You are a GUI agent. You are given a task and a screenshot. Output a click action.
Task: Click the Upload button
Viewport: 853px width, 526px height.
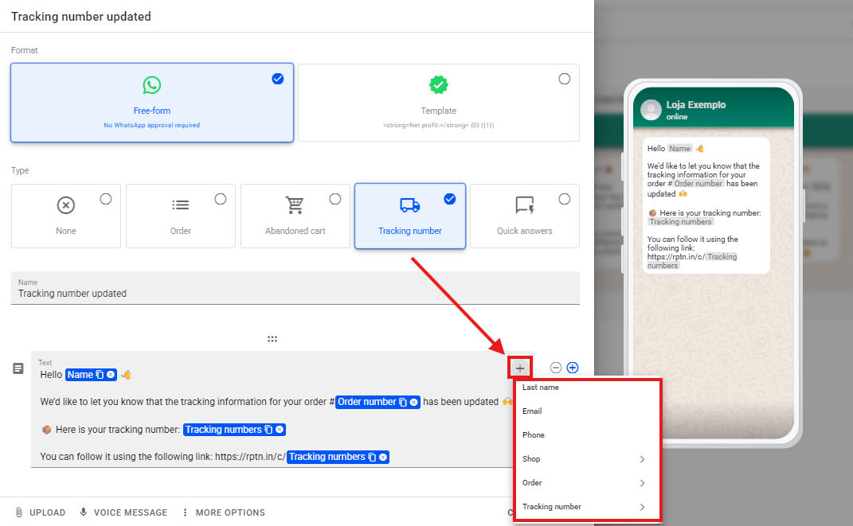coord(40,512)
